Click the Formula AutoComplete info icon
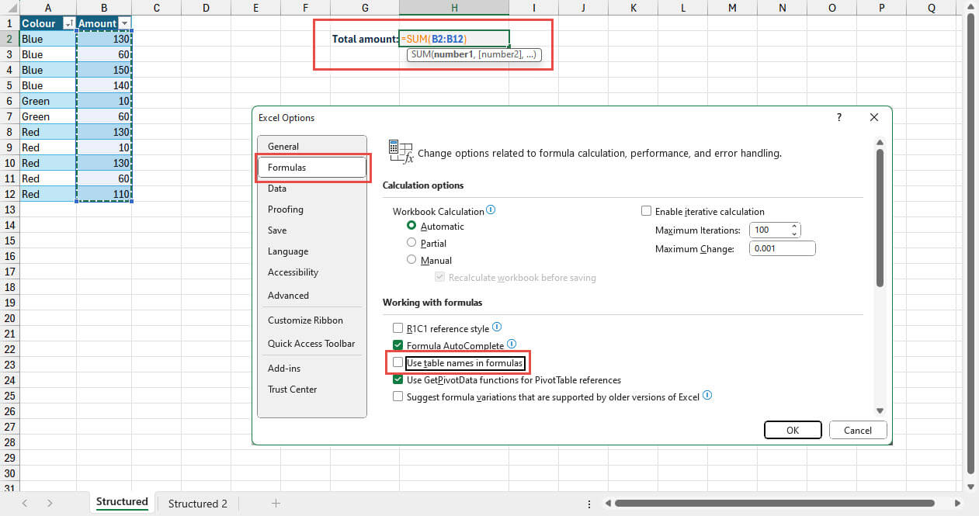Viewport: 979px width, 516px height. pyautogui.click(x=512, y=345)
